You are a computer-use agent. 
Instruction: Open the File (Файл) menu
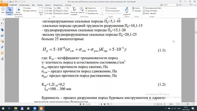coord(4,5)
